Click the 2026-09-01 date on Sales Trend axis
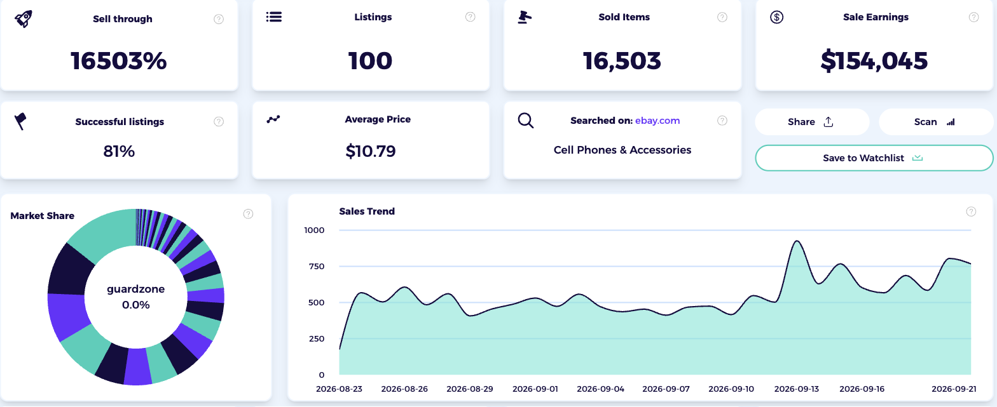Image resolution: width=997 pixels, height=407 pixels. [x=535, y=389]
